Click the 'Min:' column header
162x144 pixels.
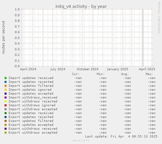100,74
